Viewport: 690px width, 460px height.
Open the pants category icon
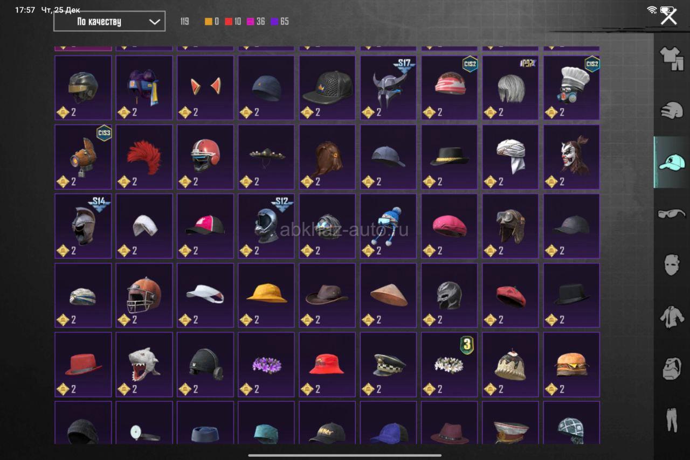[672, 420]
